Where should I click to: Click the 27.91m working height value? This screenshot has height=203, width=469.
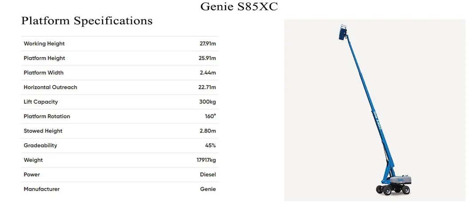[207, 44]
